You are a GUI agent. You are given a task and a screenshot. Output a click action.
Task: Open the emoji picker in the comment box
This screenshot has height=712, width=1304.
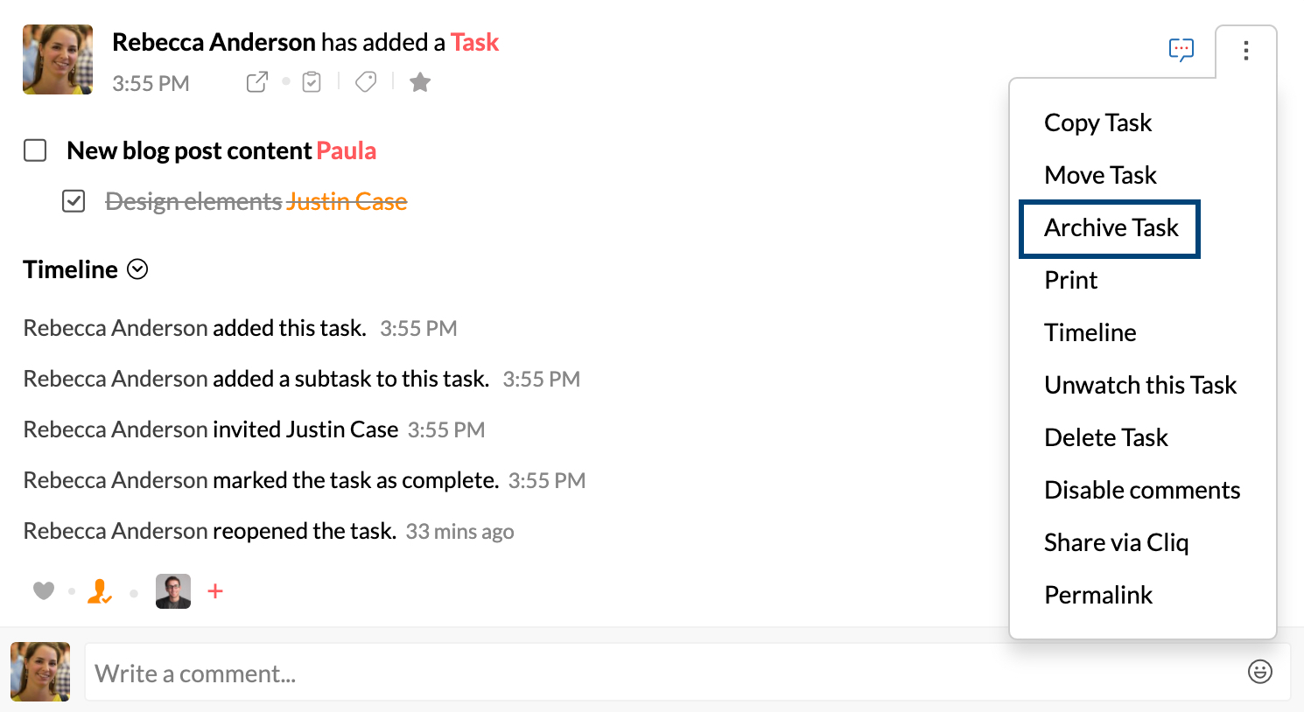[1260, 672]
